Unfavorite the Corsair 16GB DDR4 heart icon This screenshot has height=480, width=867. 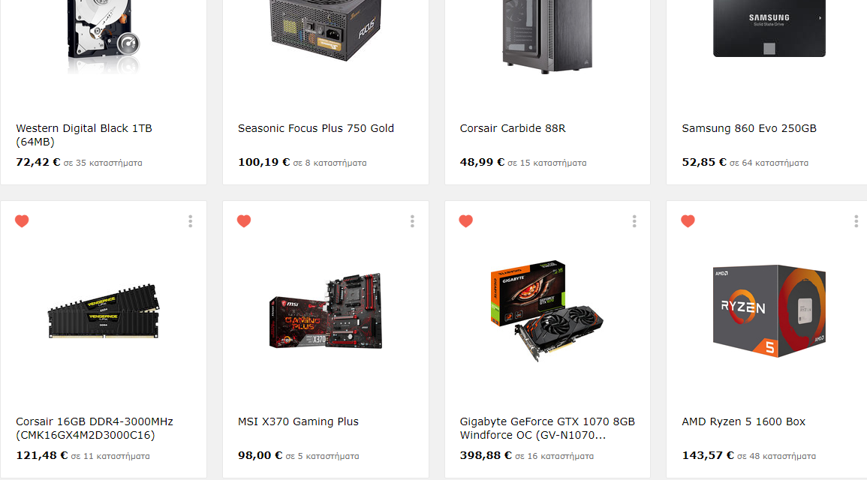click(22, 221)
